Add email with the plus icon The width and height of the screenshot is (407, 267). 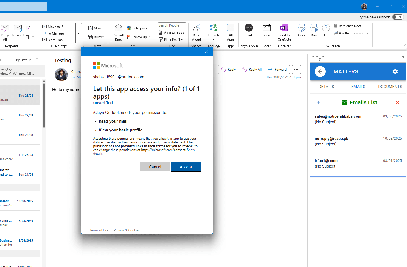[319, 102]
